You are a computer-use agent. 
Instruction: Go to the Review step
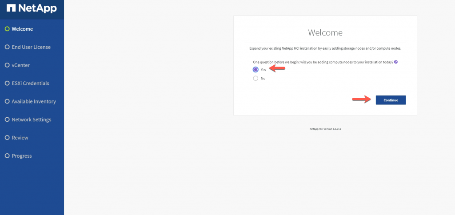(x=17, y=138)
